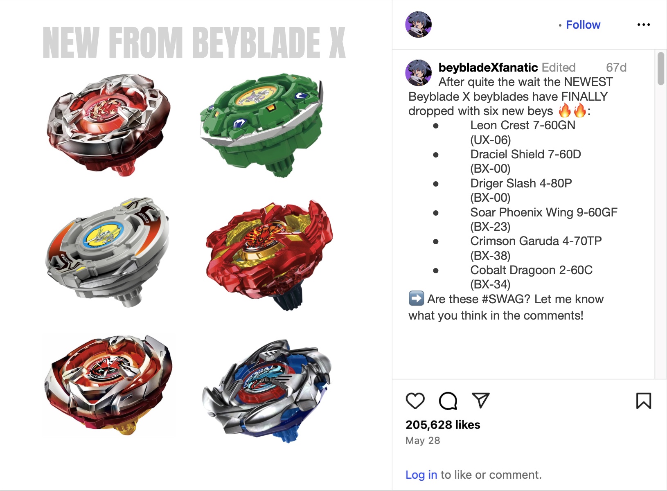This screenshot has height=491, width=667.
Task: Open the beybladeXfanatic username link
Action: [488, 68]
